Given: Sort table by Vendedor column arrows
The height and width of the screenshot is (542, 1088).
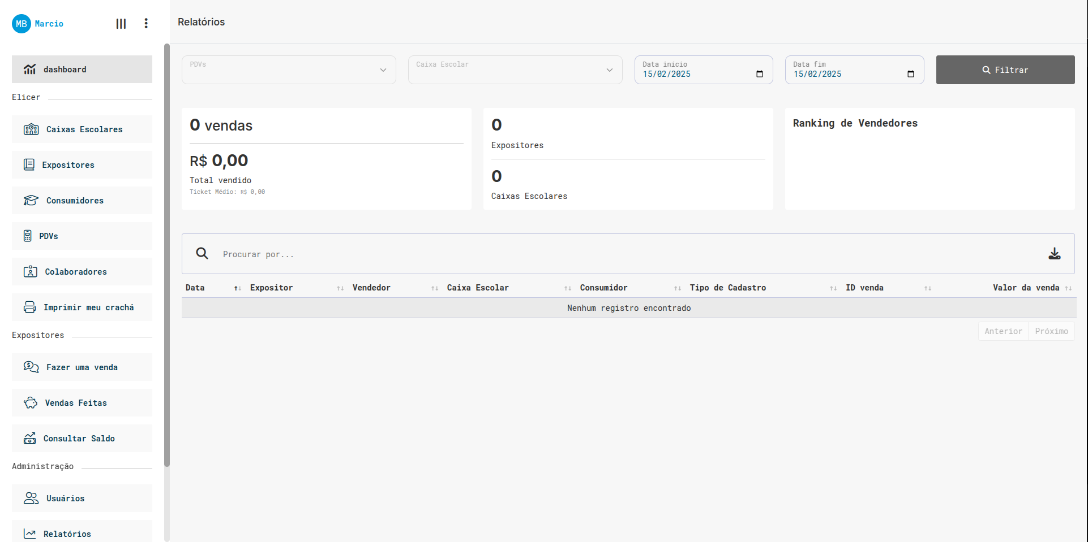Looking at the screenshot, I should (x=435, y=288).
